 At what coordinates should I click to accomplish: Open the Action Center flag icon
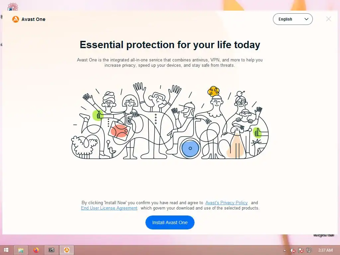point(301,250)
